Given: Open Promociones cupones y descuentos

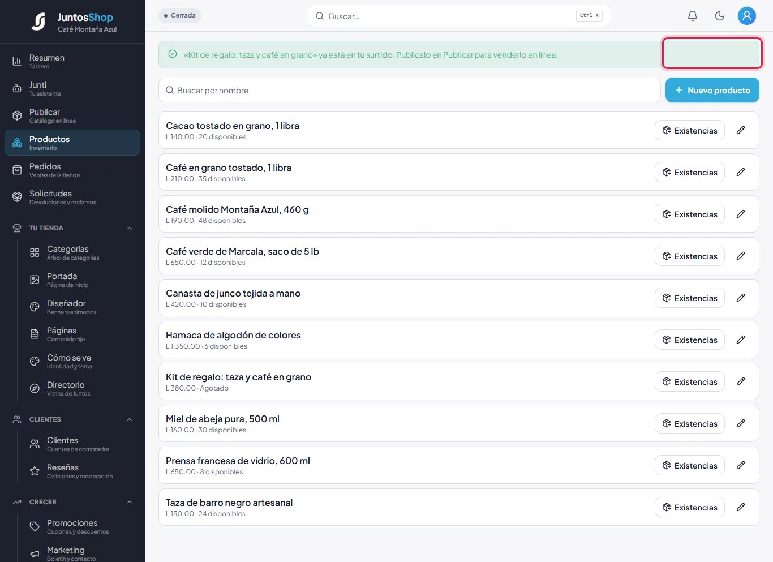Looking at the screenshot, I should point(81,526).
